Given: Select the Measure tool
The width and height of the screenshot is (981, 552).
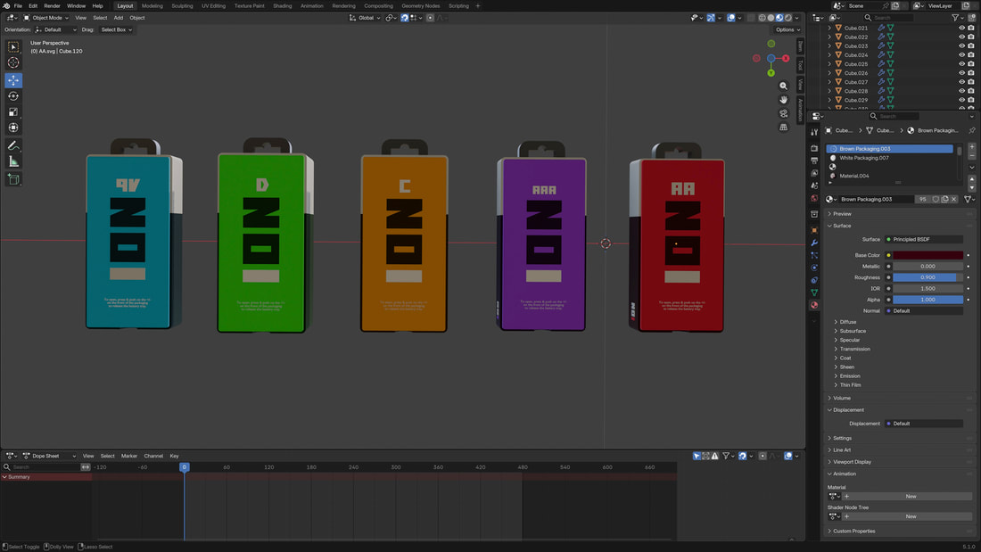Looking at the screenshot, I should click(13, 161).
